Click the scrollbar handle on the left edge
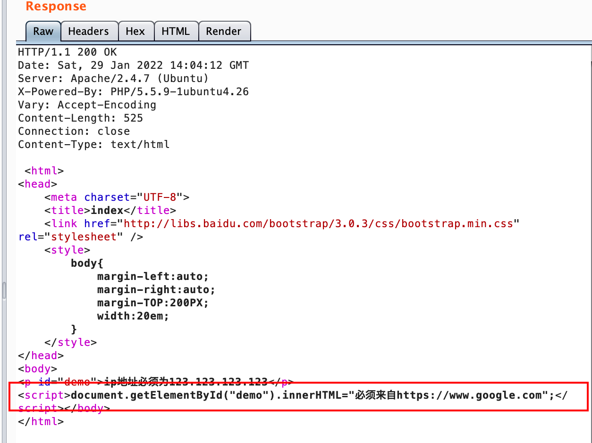The height and width of the screenshot is (443, 592). coord(4,290)
